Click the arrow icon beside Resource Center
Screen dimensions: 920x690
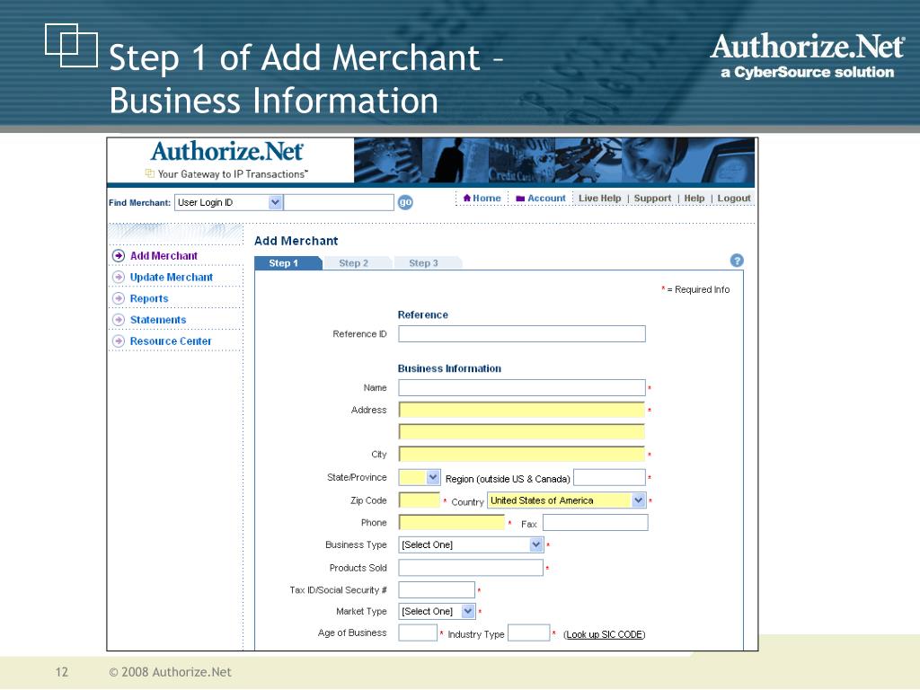tap(119, 341)
